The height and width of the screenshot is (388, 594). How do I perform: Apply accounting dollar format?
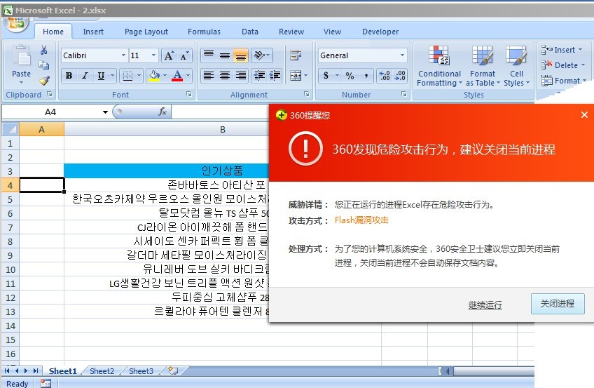(326, 76)
